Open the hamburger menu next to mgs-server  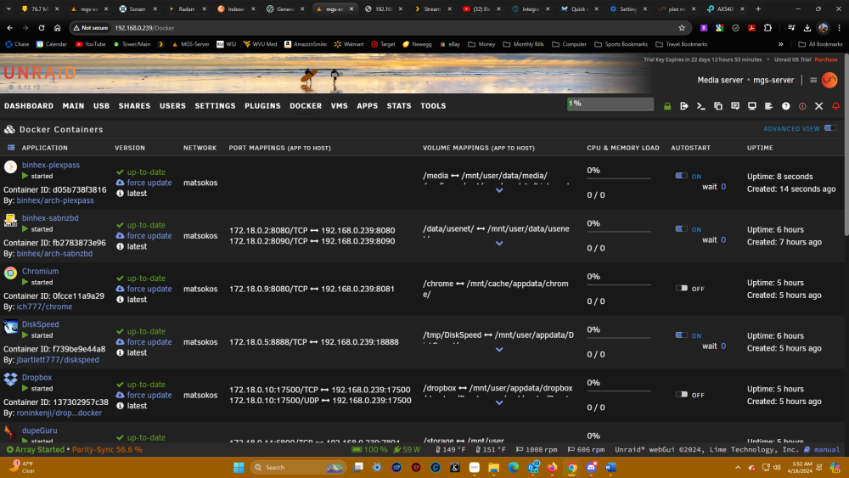tap(813, 80)
